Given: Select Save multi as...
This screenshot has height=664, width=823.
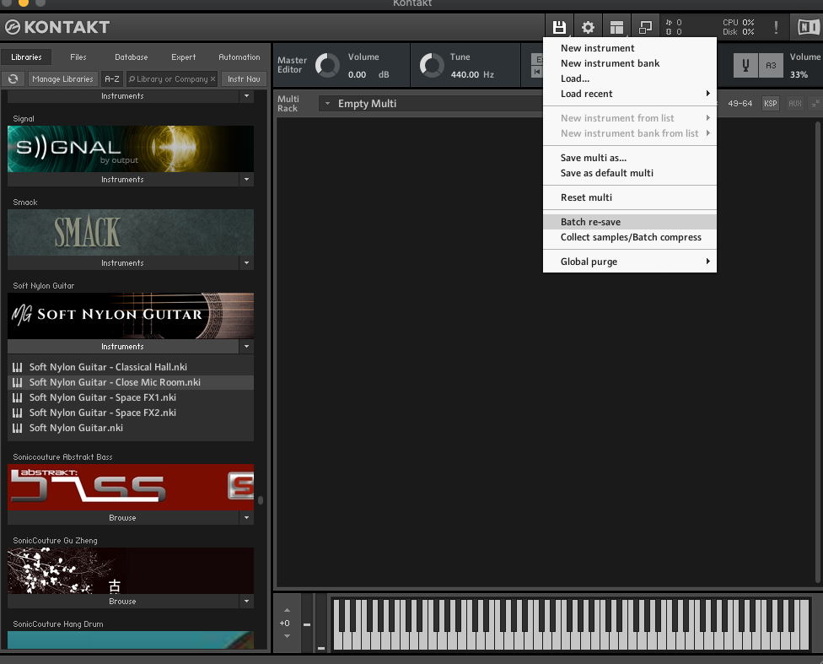Looking at the screenshot, I should point(630,158).
